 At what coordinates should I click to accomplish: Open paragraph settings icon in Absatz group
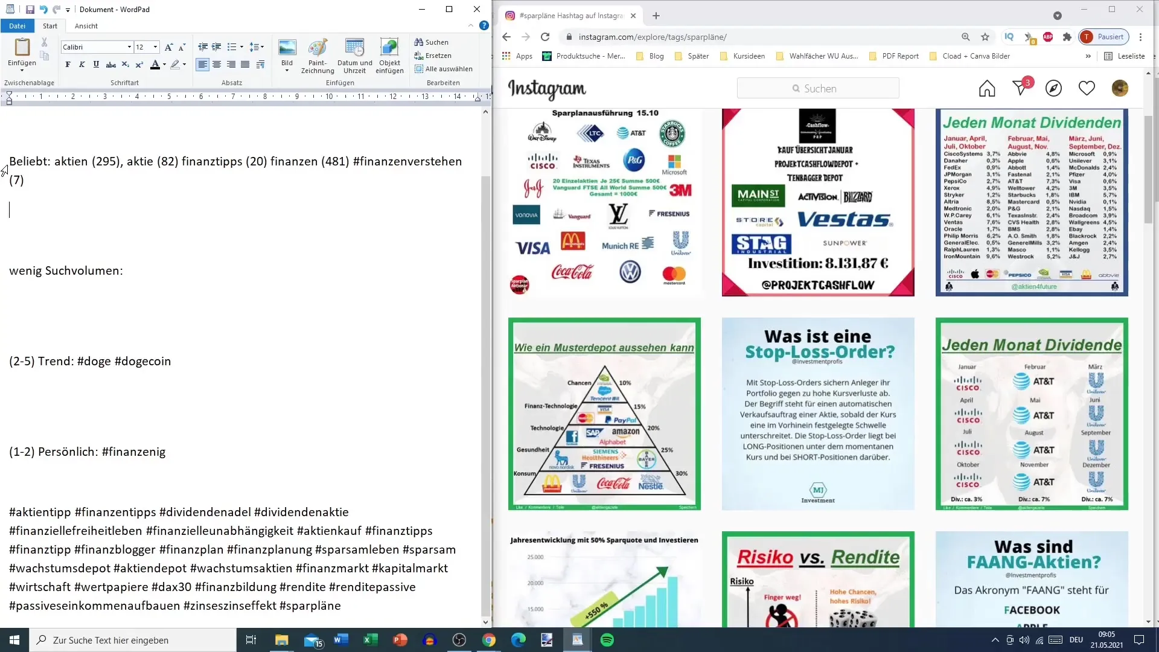tap(260, 65)
